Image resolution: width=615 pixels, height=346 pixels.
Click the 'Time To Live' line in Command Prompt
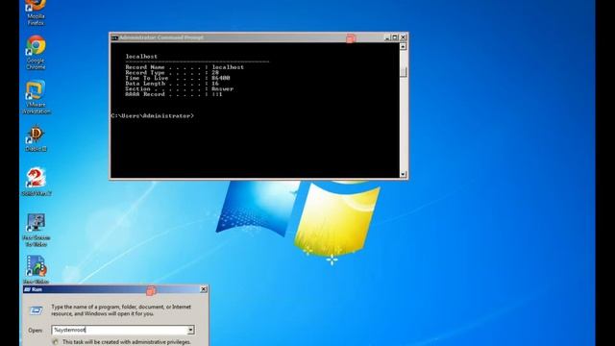click(178, 78)
